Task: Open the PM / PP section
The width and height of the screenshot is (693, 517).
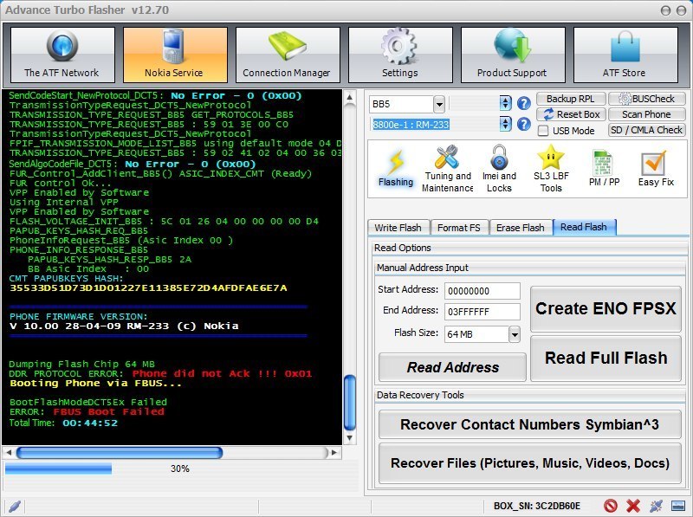Action: coord(604,168)
